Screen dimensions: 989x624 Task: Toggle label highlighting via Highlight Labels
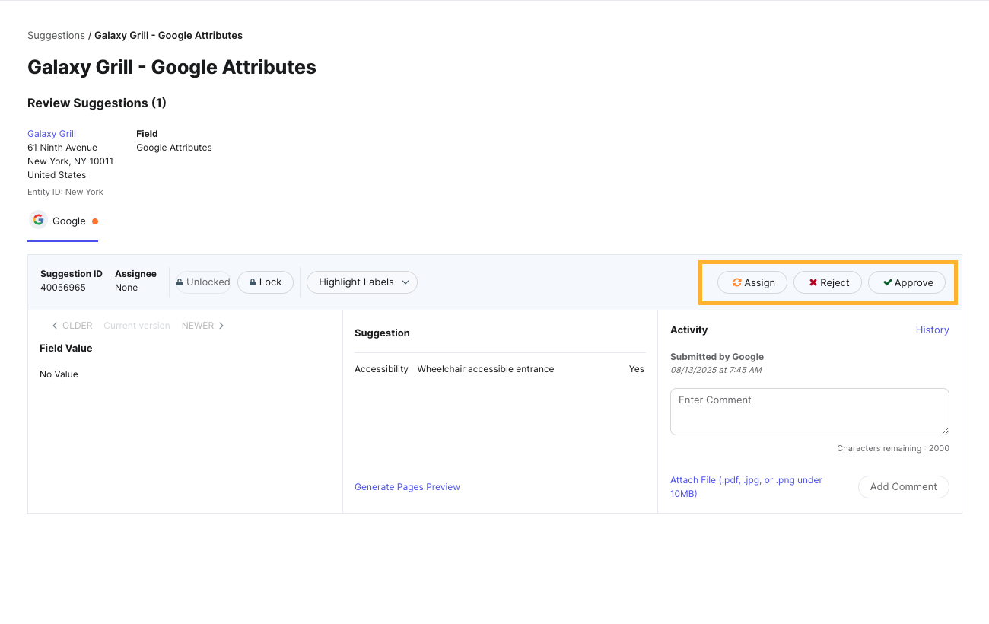click(x=361, y=282)
